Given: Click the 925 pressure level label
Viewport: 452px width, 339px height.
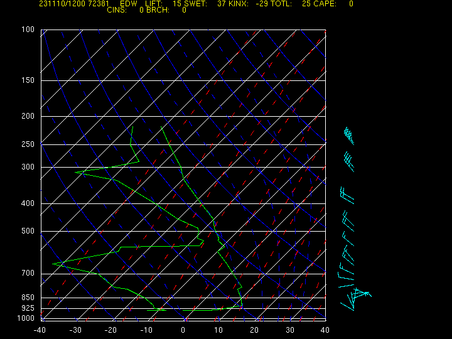Looking at the screenshot, I should [x=28, y=308].
